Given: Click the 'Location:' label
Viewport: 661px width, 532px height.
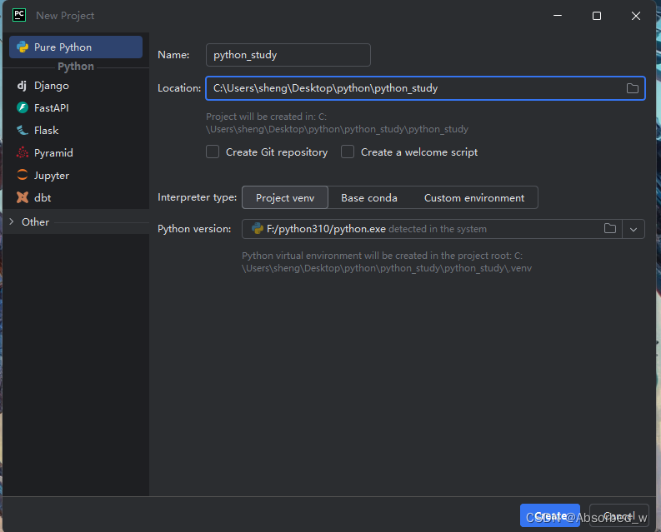Looking at the screenshot, I should pyautogui.click(x=179, y=88).
